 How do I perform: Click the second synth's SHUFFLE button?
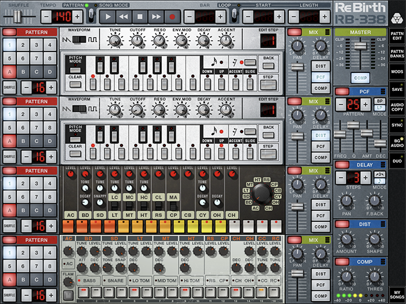[x=9, y=157]
